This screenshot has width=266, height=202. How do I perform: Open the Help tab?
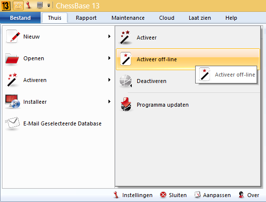point(231,18)
